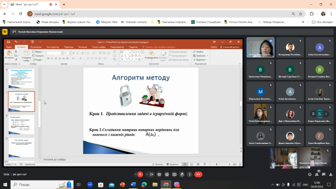Viewport: 336px width, 189px height.
Task: Bookmark this page with star icon
Action: pos(300,14)
